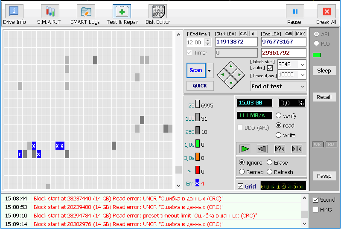Click the CUR button next to Start LBA

pyautogui.click(x=243, y=34)
